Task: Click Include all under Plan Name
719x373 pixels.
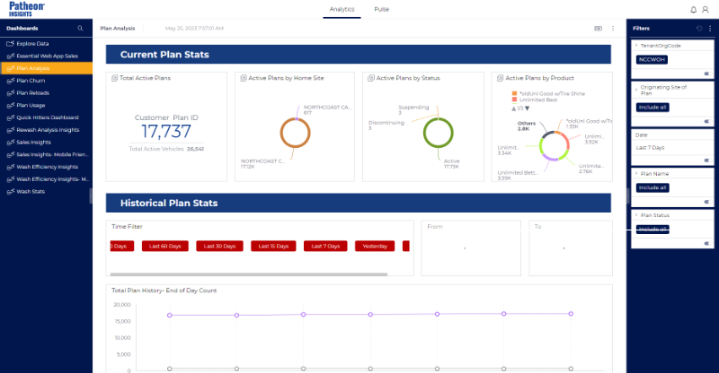Action: [x=652, y=187]
